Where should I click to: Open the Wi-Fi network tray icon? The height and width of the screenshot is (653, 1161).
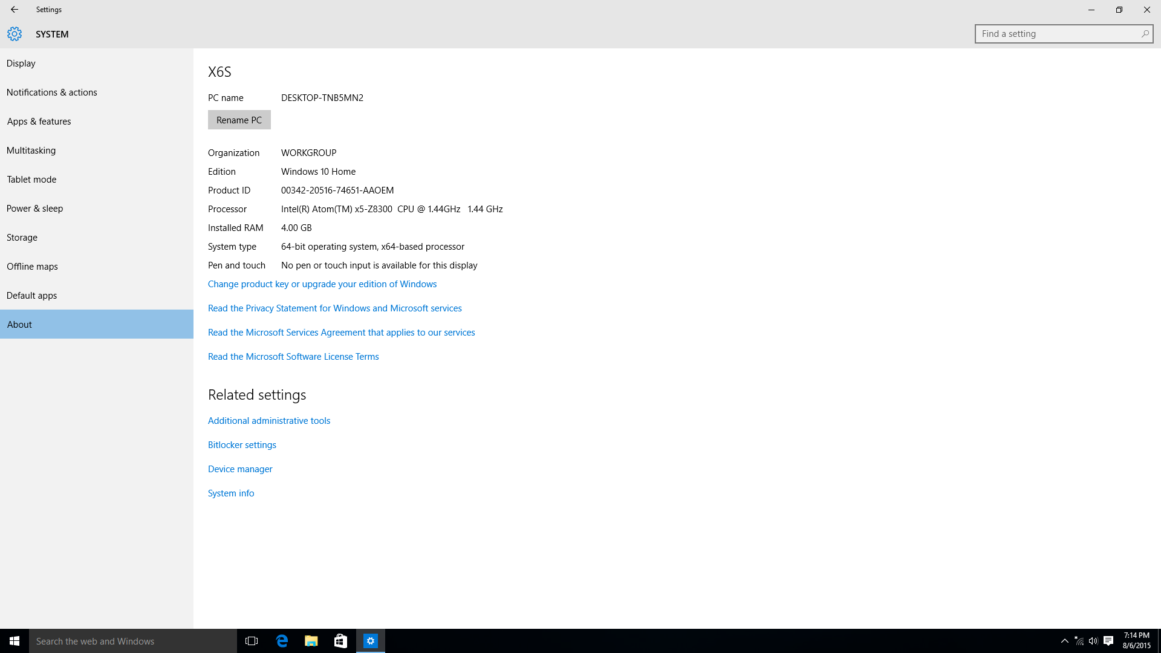tap(1079, 641)
